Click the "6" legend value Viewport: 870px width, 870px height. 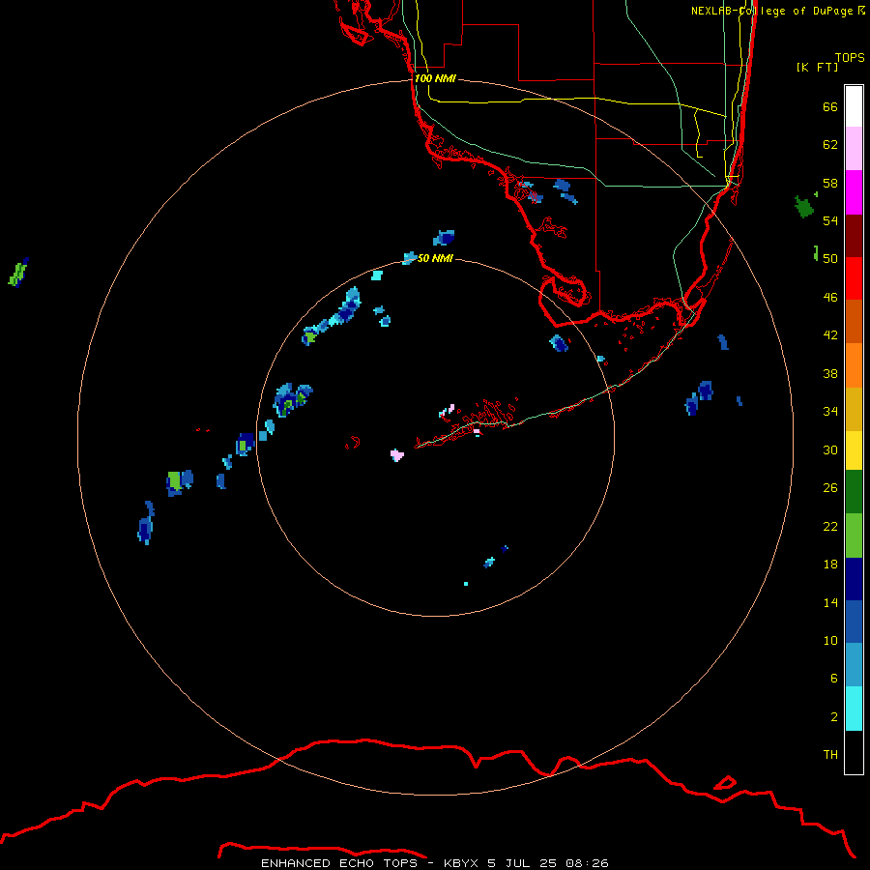point(834,678)
